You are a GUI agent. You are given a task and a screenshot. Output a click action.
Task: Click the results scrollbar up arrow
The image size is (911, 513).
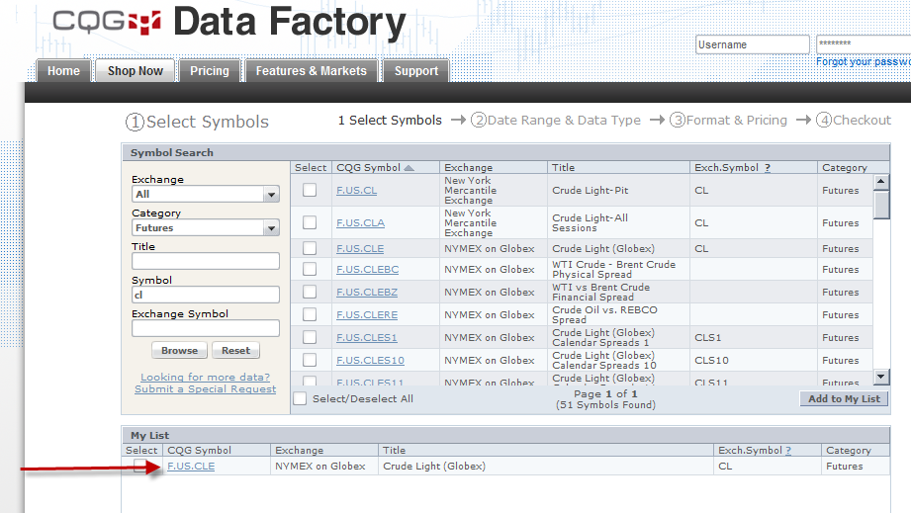(880, 182)
